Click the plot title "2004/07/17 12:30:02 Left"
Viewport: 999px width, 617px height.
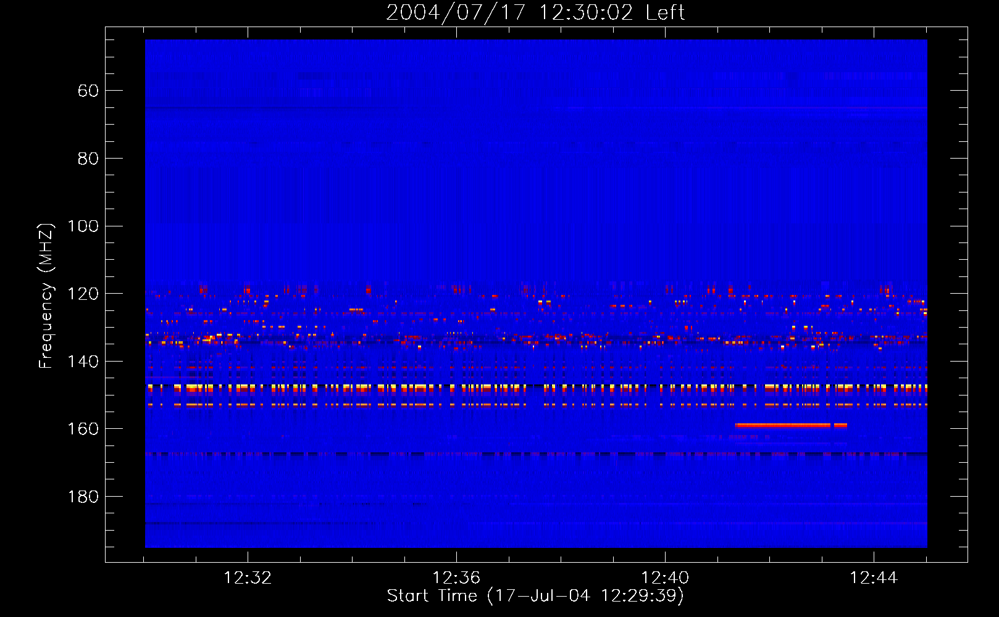pyautogui.click(x=535, y=12)
